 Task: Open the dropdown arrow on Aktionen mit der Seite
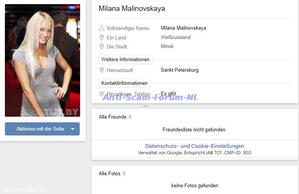click(x=73, y=129)
